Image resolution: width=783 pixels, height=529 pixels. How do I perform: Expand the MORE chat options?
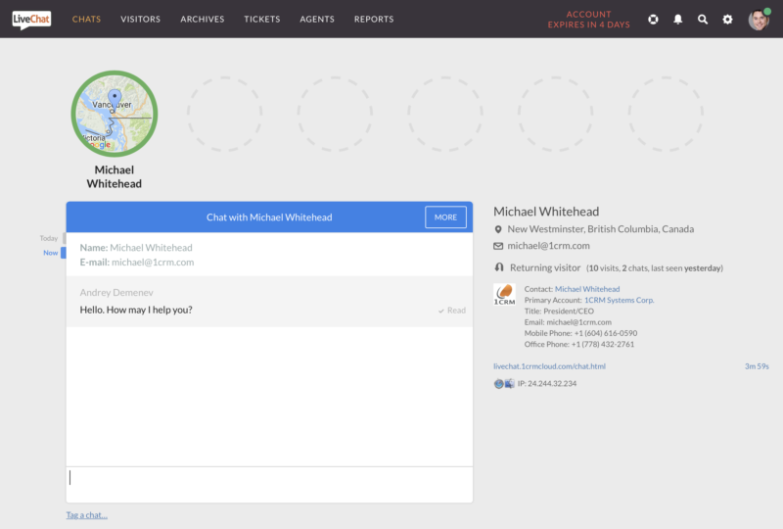[445, 217]
